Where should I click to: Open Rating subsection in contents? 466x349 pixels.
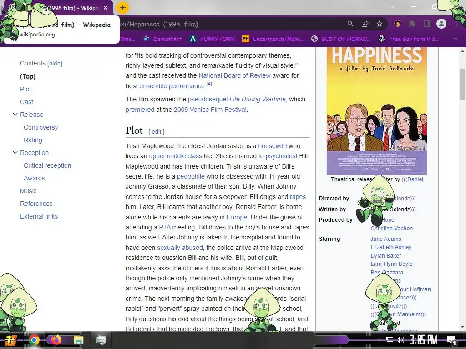tap(33, 140)
